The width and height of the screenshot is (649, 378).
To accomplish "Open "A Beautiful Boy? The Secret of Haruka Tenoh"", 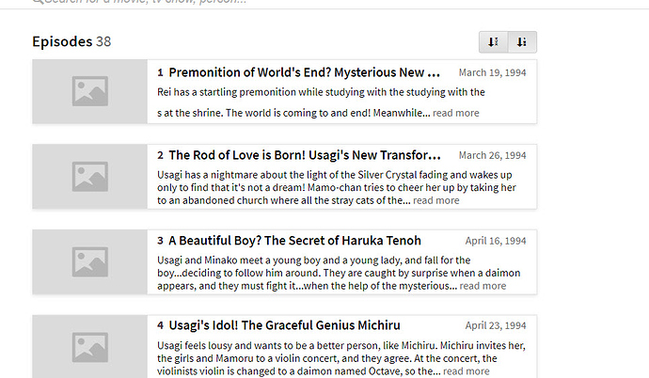I will pyautogui.click(x=294, y=241).
